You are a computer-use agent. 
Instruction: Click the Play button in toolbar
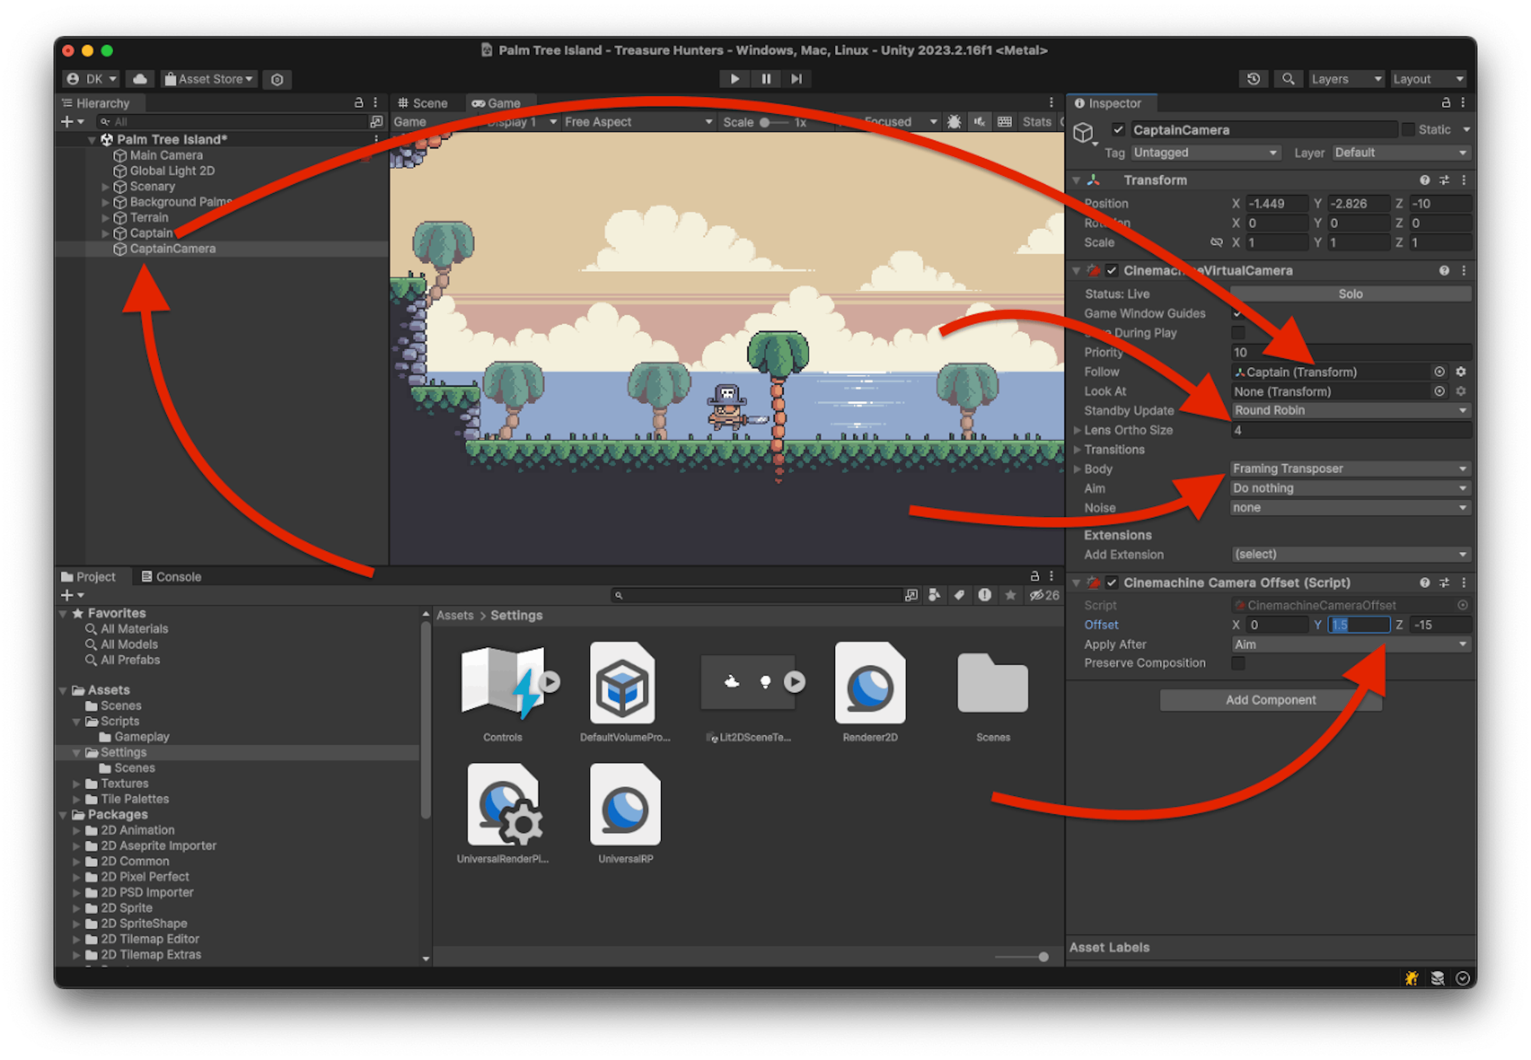coord(735,79)
